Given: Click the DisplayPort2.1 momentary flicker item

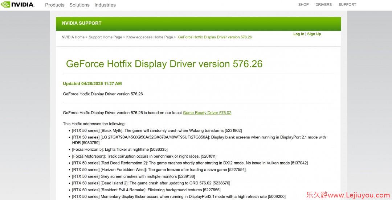Looking at the screenshot, I should coord(179,197).
